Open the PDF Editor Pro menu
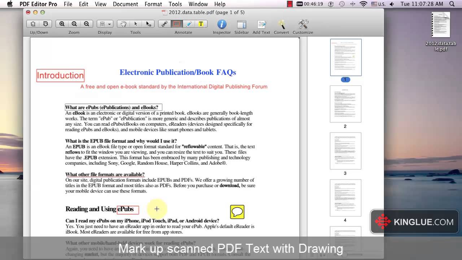 click(38, 4)
